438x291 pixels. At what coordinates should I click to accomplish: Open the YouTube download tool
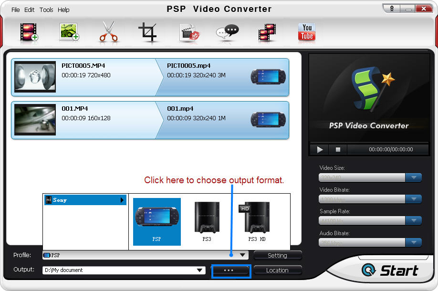307,32
